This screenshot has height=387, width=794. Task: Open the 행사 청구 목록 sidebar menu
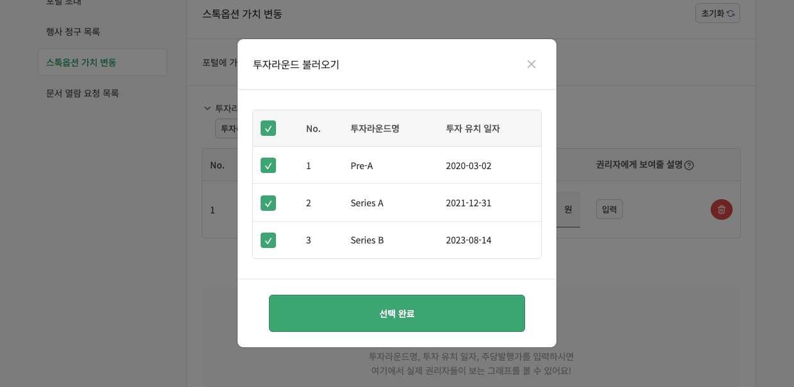(72, 31)
